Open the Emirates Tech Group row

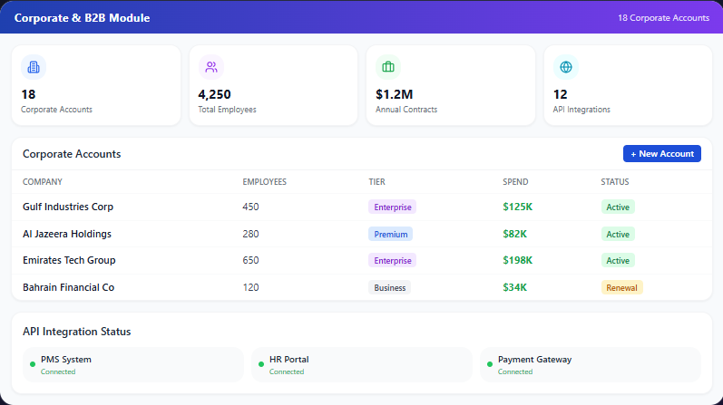[x=362, y=260]
